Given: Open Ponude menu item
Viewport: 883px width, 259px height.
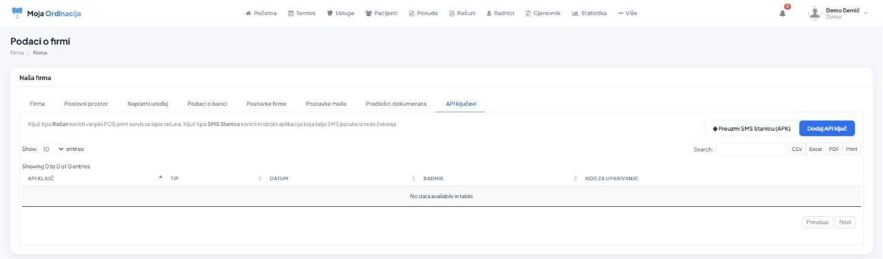Looking at the screenshot, I should (x=424, y=13).
